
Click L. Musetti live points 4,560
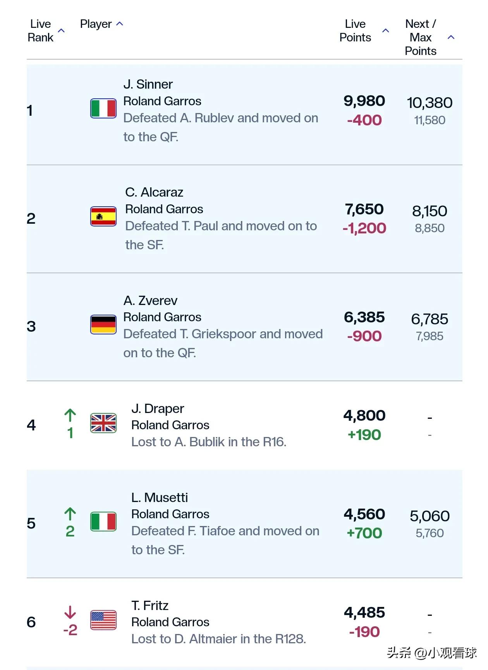(364, 514)
